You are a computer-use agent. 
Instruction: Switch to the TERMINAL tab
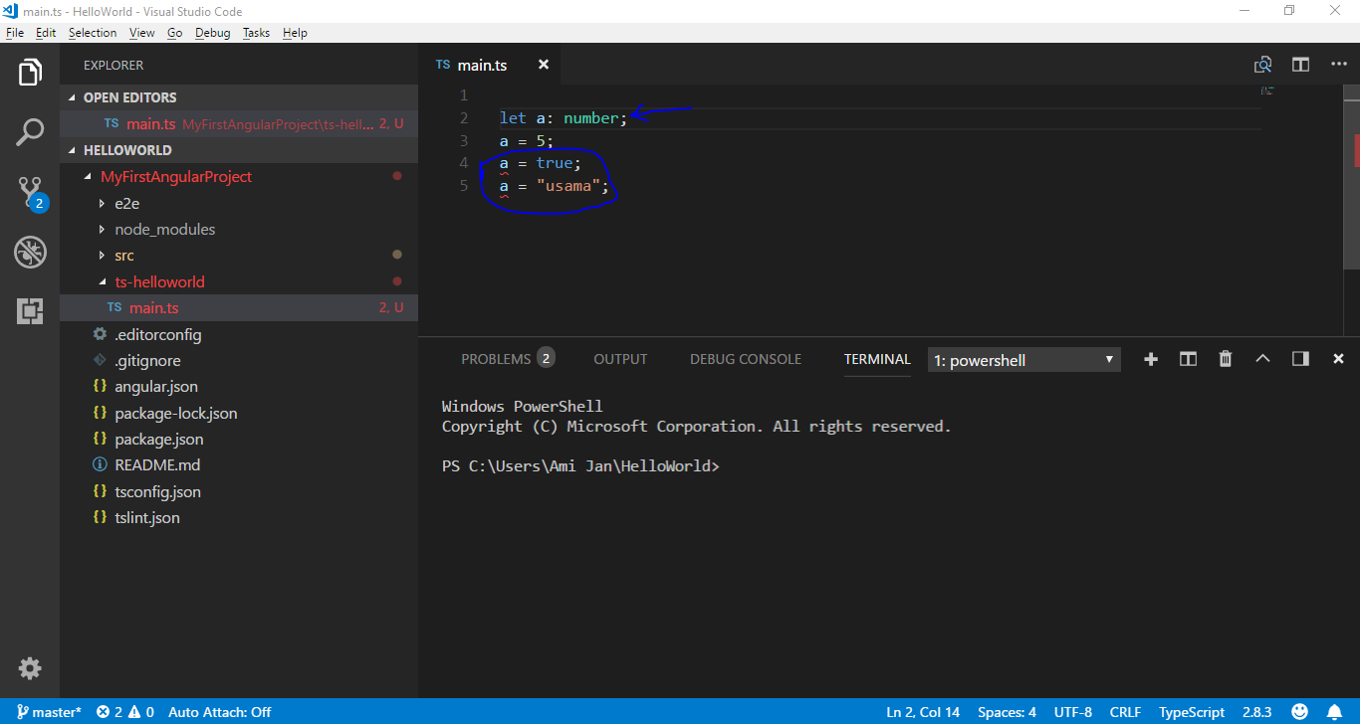coord(877,359)
